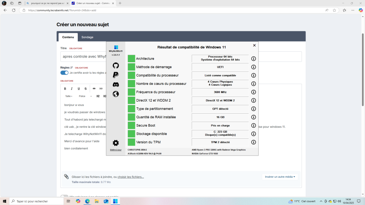This screenshot has width=365, height=205.
Task: Open a new browser tab
Action: 120,3
